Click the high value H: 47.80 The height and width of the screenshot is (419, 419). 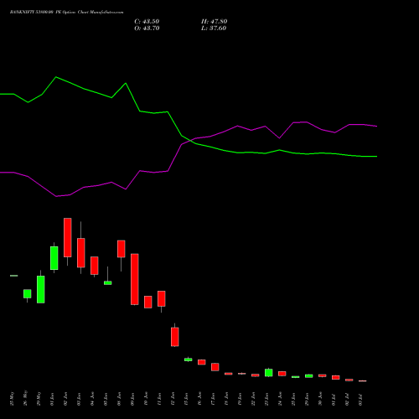[215, 22]
